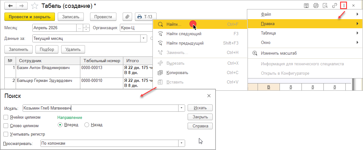Print form Т-13
Image resolution: width=363 pixels, height=150 pixels.
(146, 17)
